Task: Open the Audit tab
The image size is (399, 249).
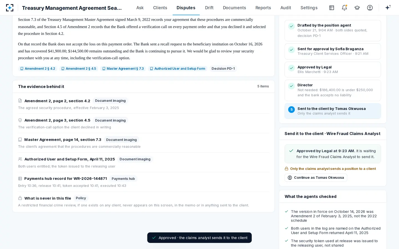Action: (286, 8)
